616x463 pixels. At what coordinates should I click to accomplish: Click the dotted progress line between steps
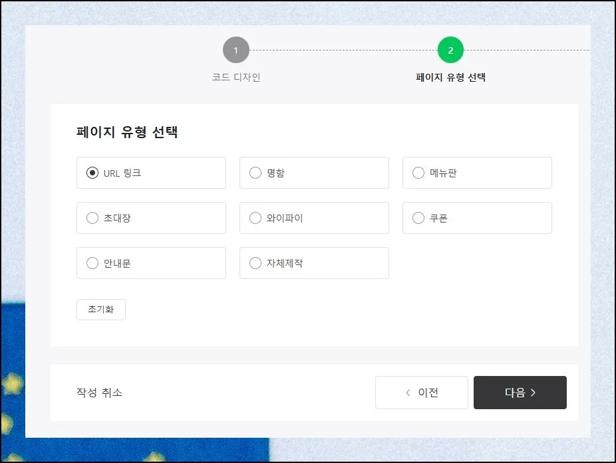coord(343,50)
